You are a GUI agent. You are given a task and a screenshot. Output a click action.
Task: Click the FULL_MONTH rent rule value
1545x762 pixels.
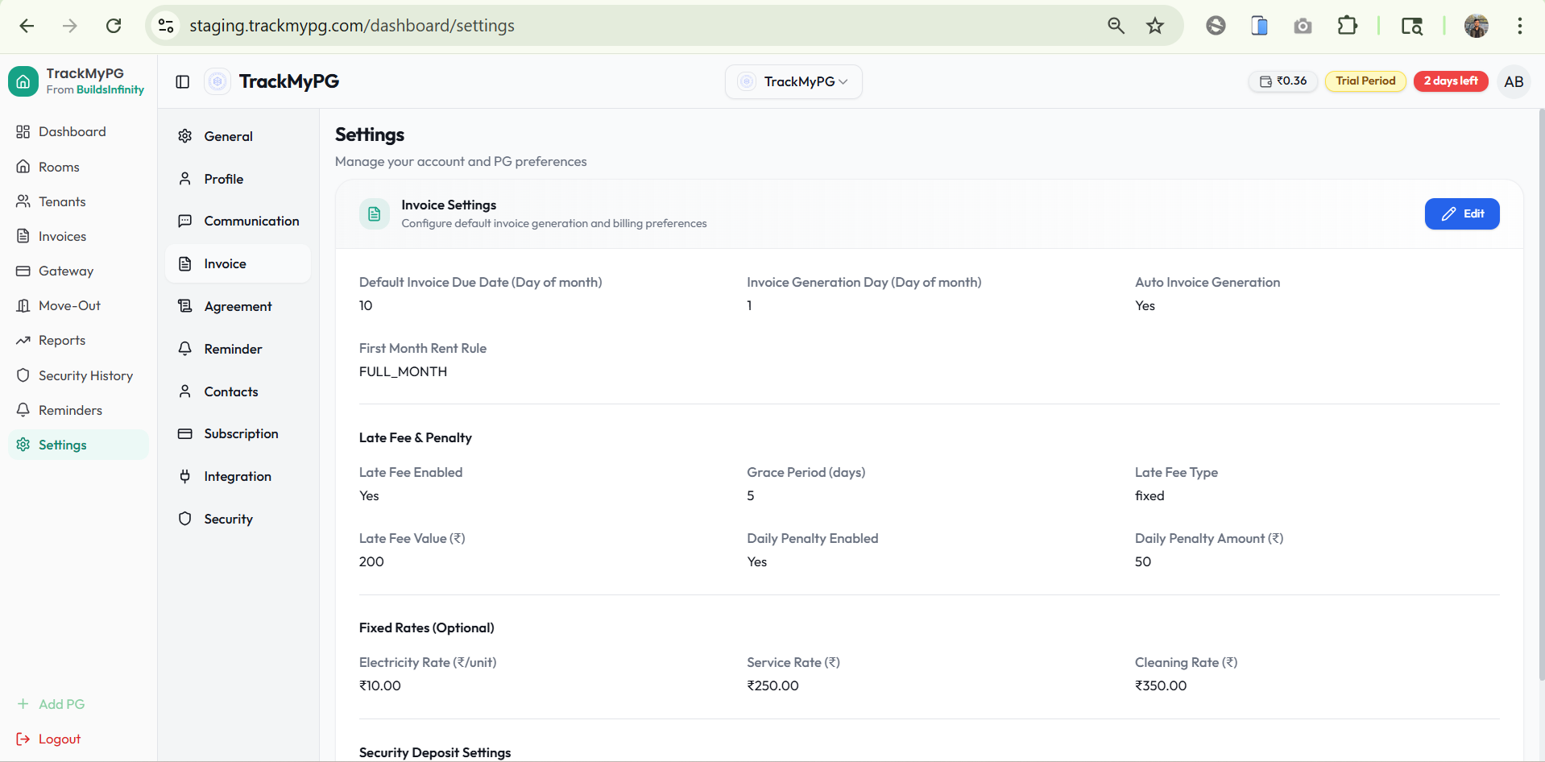(x=403, y=371)
